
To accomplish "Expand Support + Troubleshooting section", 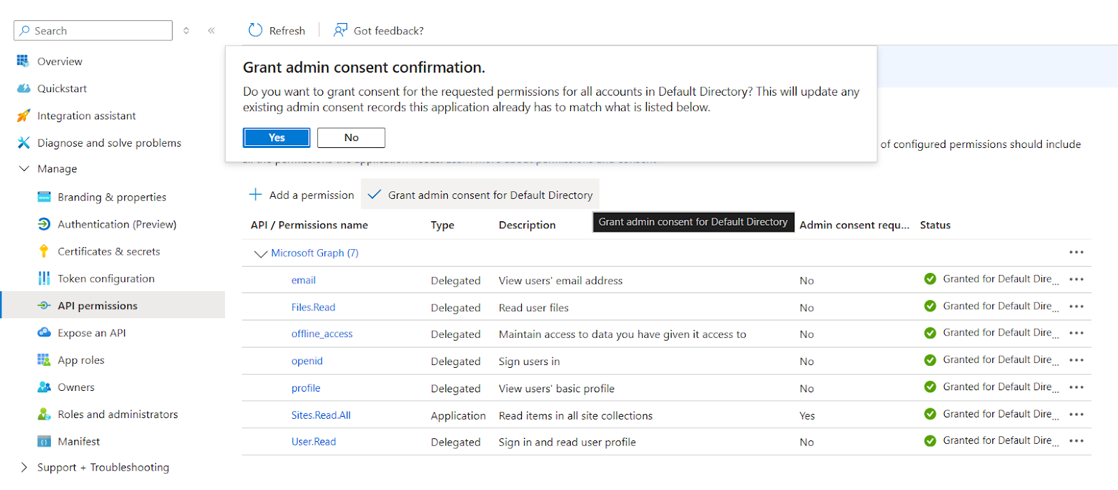I will point(24,468).
